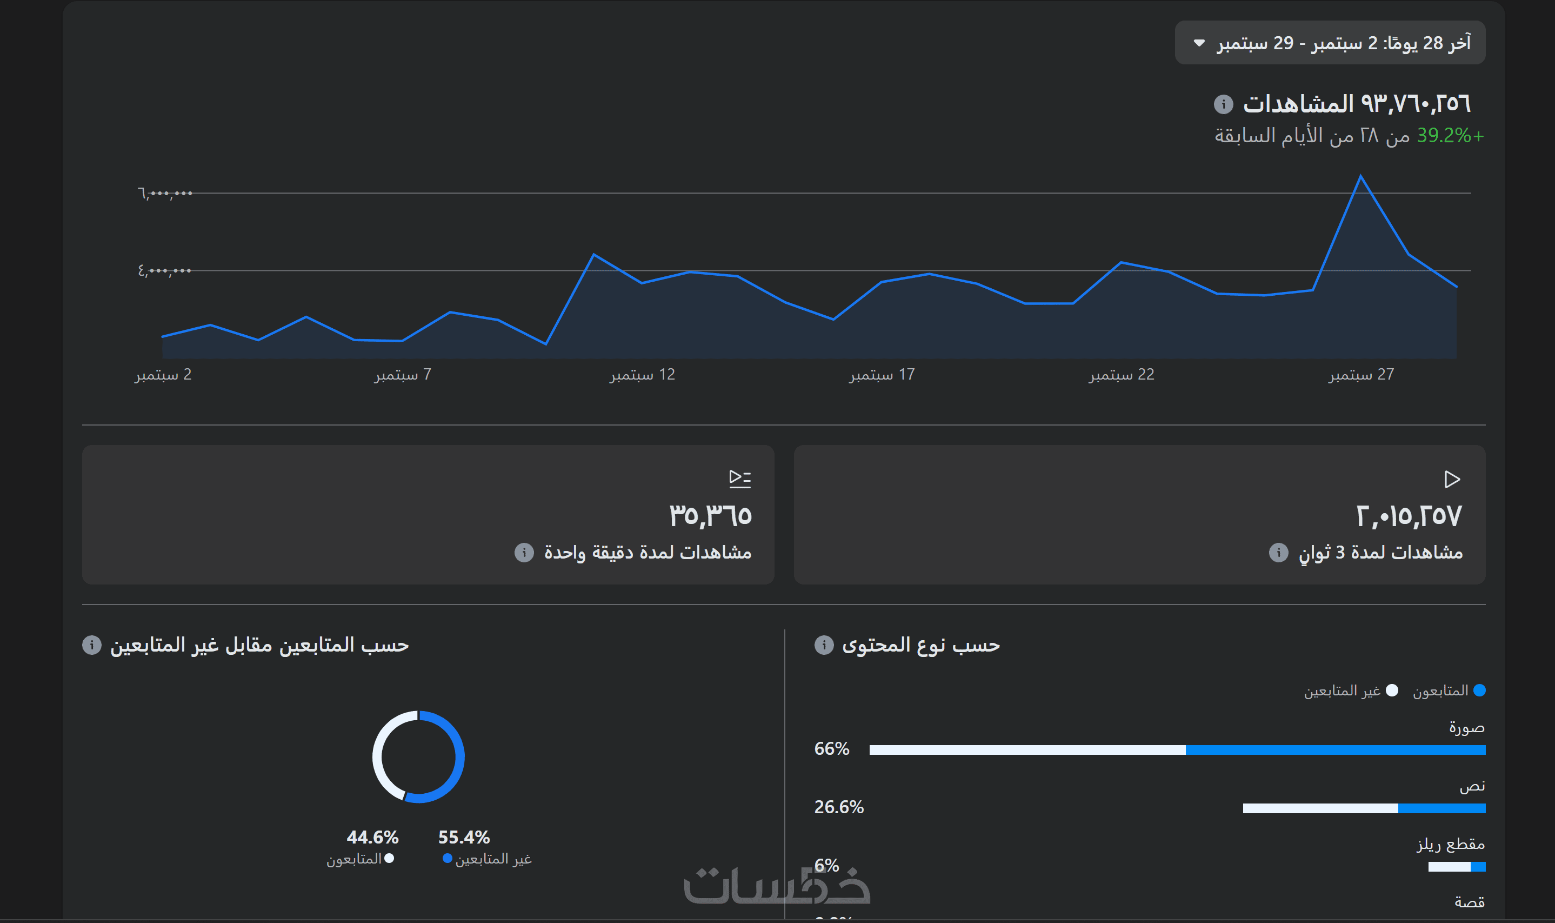Click the info icon beside total views
The height and width of the screenshot is (923, 1555).
[x=1223, y=104]
